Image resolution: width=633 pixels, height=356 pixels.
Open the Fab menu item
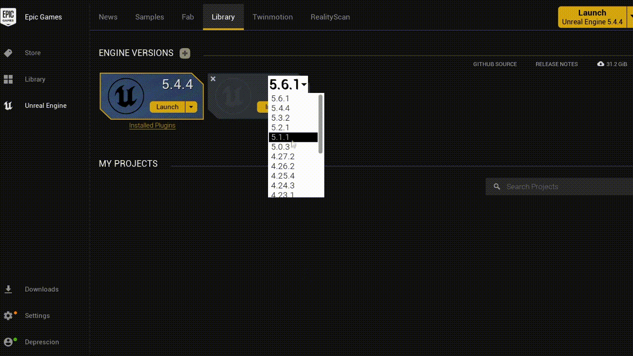tap(187, 17)
